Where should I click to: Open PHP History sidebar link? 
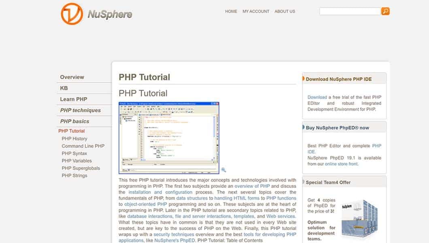(74, 139)
